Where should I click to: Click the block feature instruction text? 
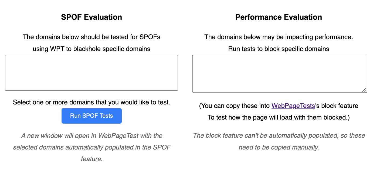click(279, 111)
